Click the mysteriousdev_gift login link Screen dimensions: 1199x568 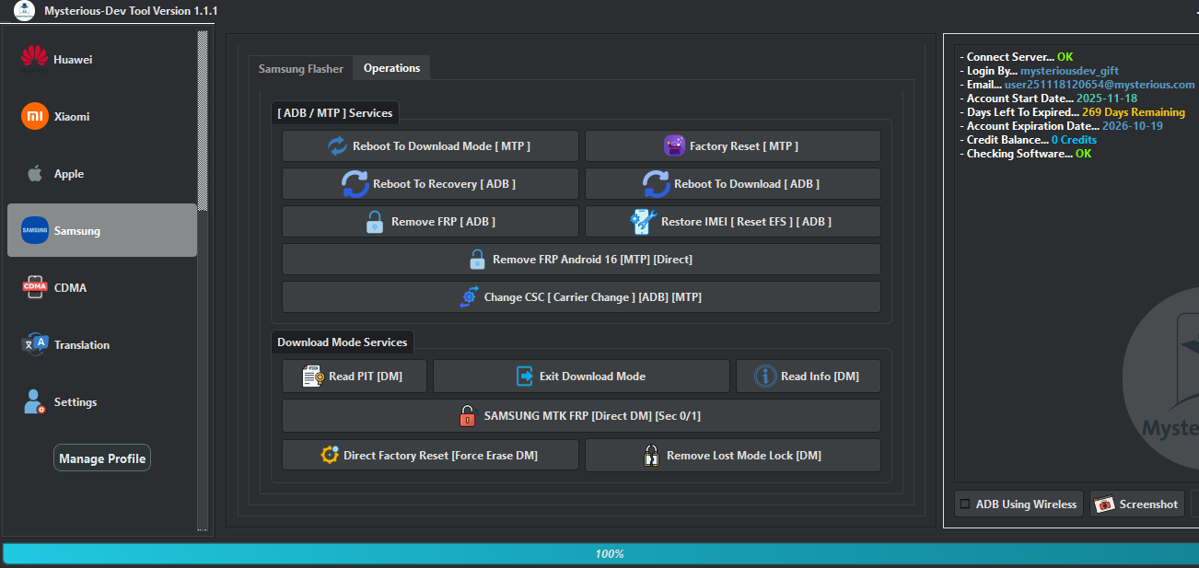[x=1068, y=70]
